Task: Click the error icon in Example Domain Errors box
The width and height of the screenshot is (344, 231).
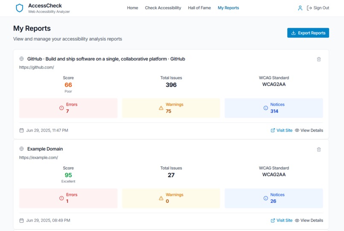Action: pos(61,198)
